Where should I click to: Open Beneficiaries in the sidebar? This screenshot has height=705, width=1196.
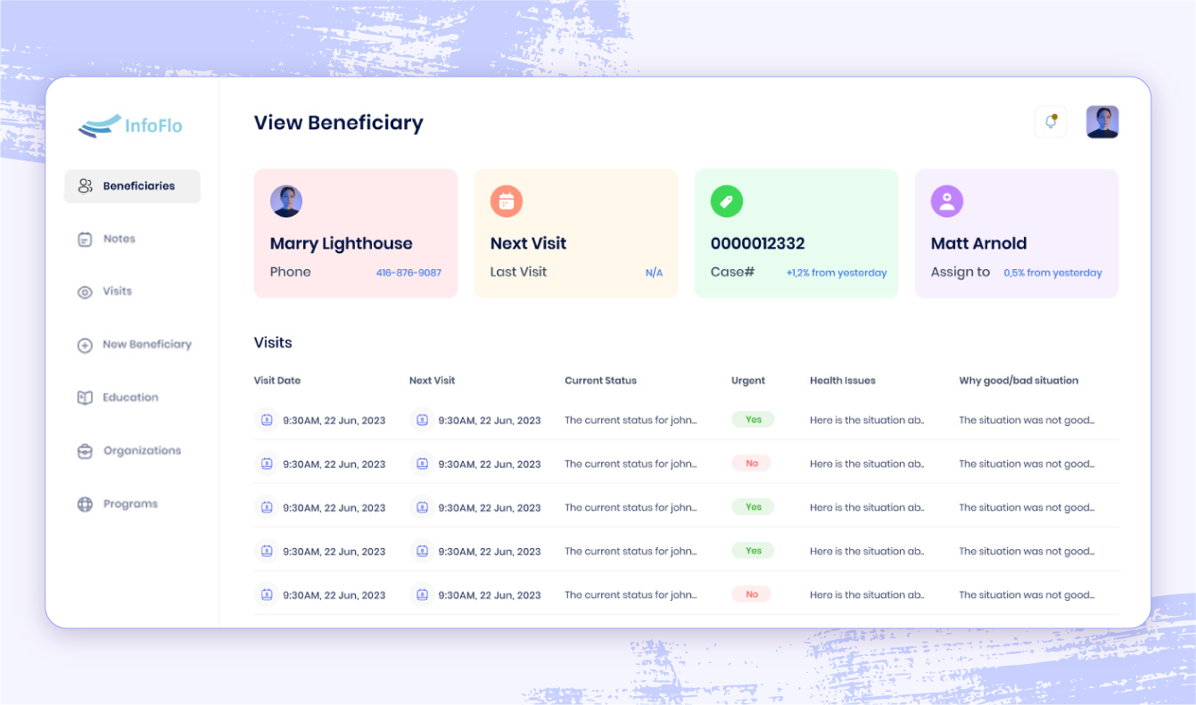[132, 186]
